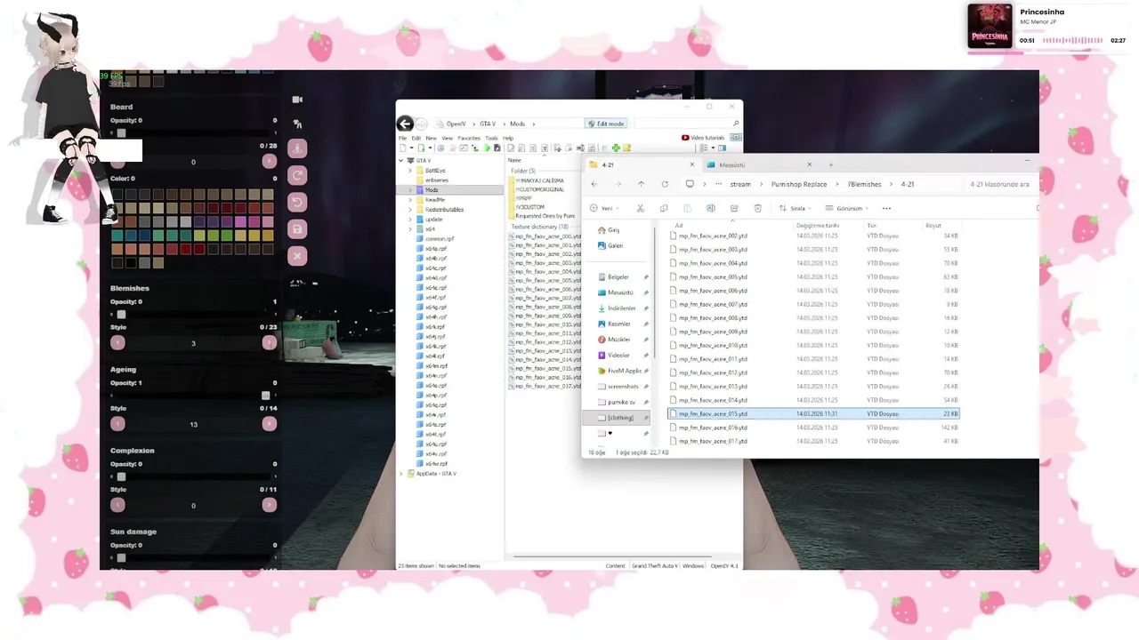Viewport: 1139px width, 640px height.
Task: Click Explorer refresh icon
Action: [665, 184]
